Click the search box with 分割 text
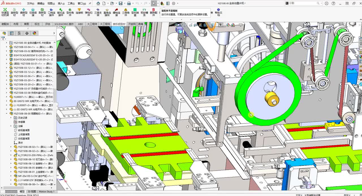Viewport: 362px width, 196px height. coord(303,3)
